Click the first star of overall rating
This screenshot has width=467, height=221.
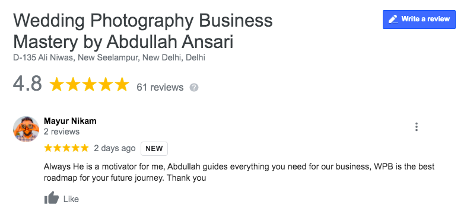coord(56,85)
